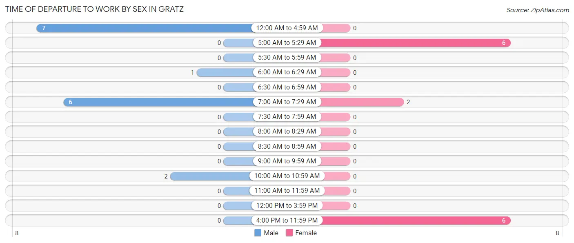This screenshot has height=243, width=574.
Task: Click the 12:00 AM to 4:59 AM label
Action: click(287, 28)
